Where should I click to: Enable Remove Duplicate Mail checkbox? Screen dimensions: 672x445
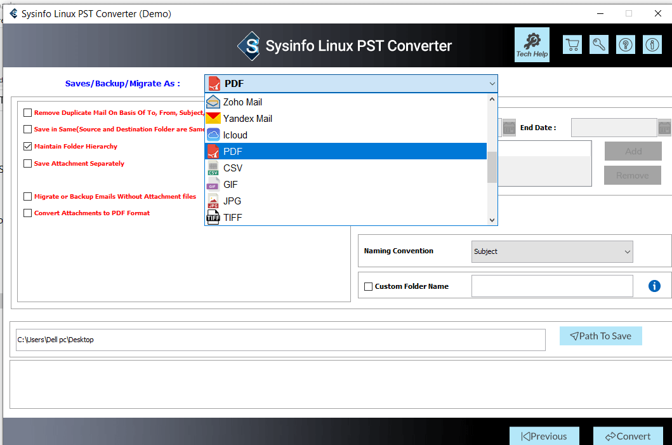pyautogui.click(x=27, y=113)
